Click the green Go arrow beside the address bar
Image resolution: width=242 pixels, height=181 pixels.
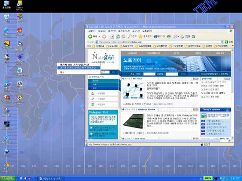227,42
